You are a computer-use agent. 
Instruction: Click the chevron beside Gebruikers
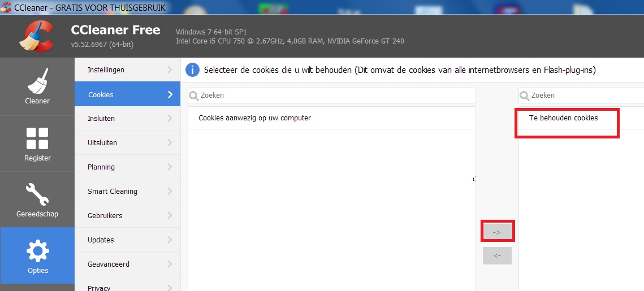coord(170,215)
